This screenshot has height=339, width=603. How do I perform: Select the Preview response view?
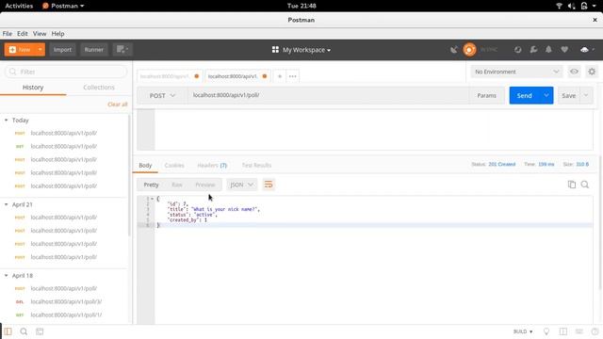205,185
